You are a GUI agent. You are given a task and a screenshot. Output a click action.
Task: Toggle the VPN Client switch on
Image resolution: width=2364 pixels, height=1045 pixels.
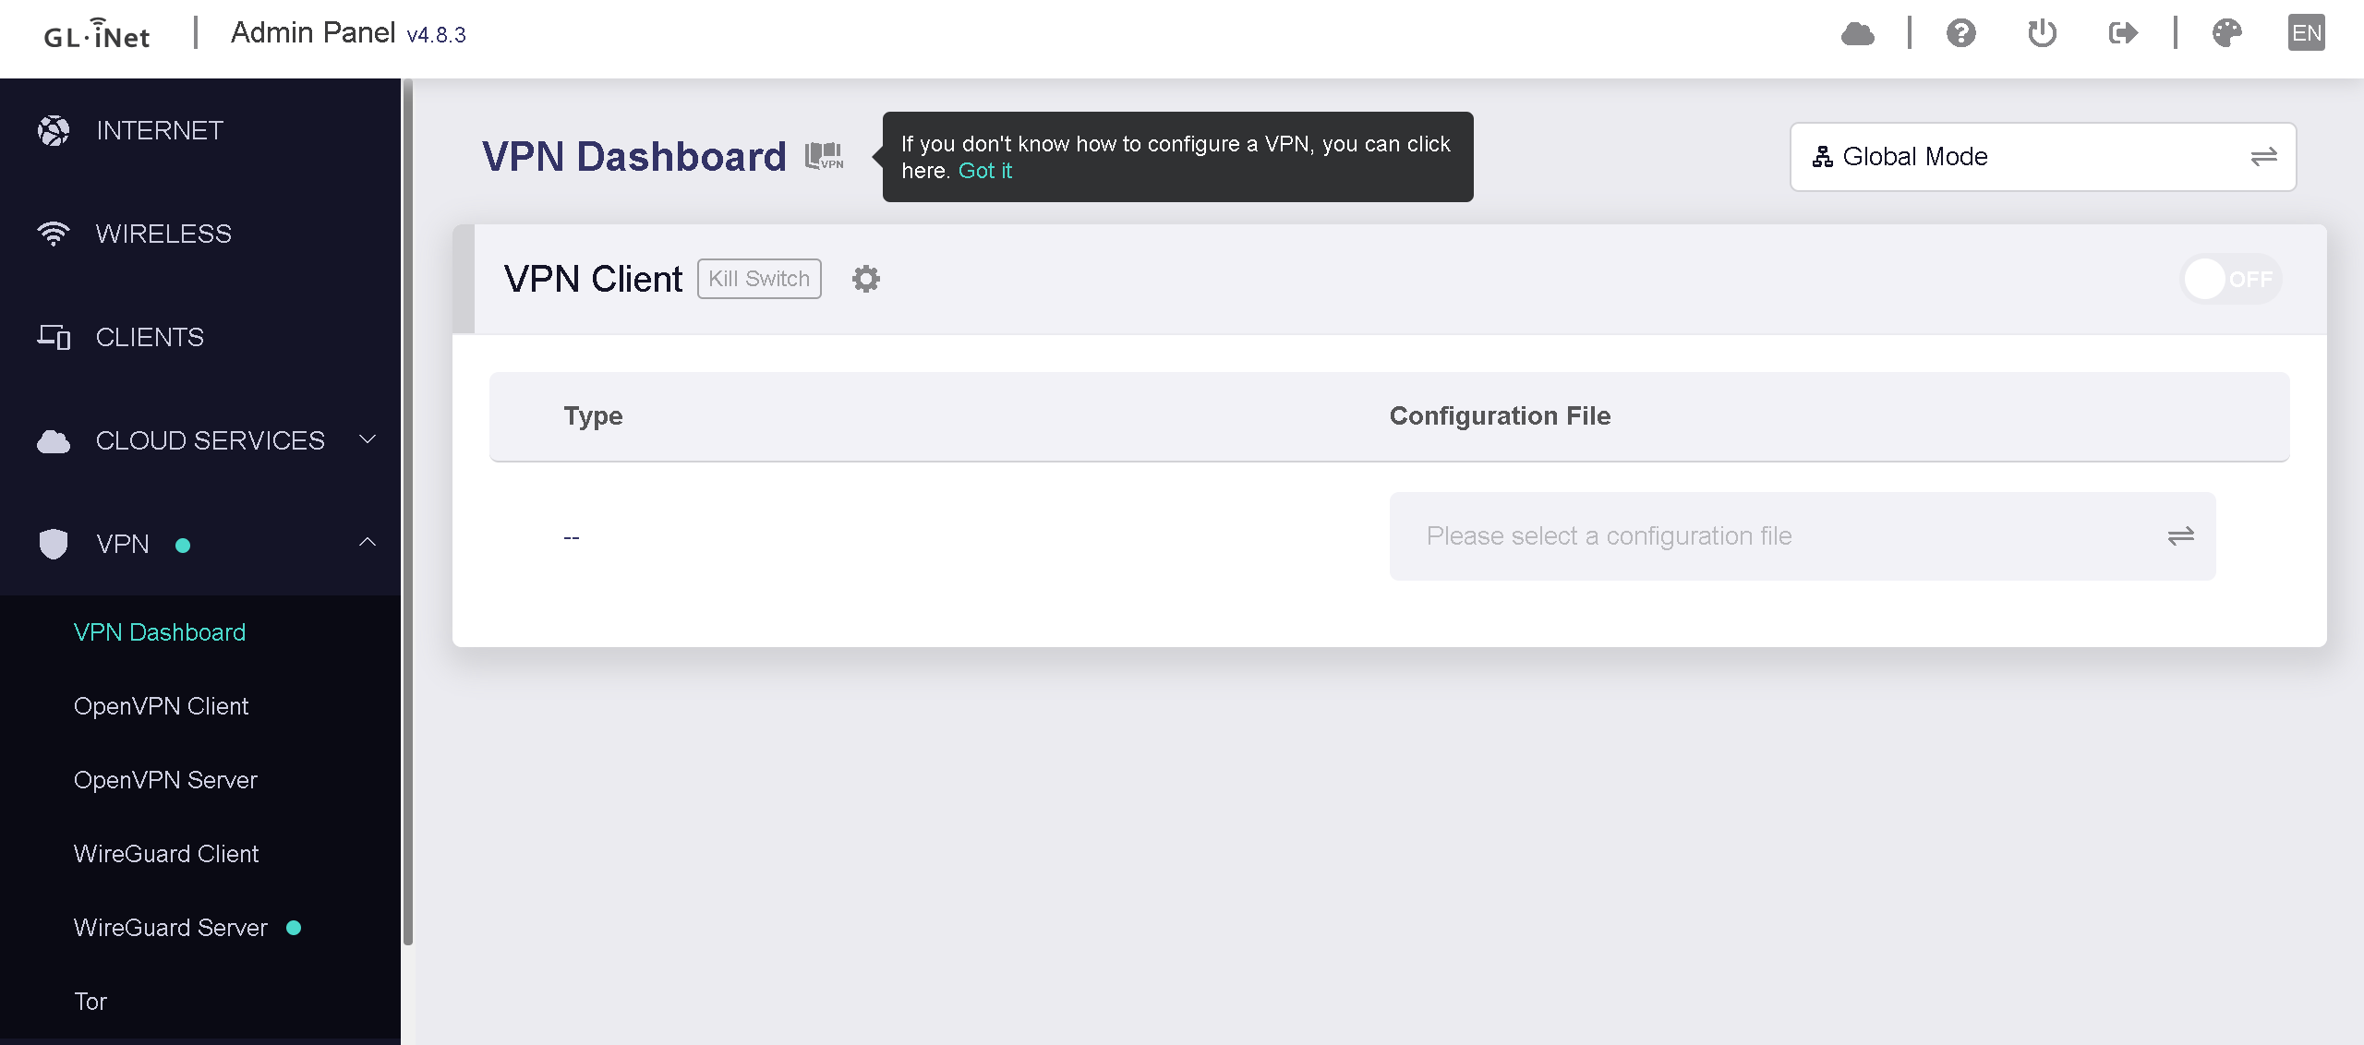tap(2230, 279)
